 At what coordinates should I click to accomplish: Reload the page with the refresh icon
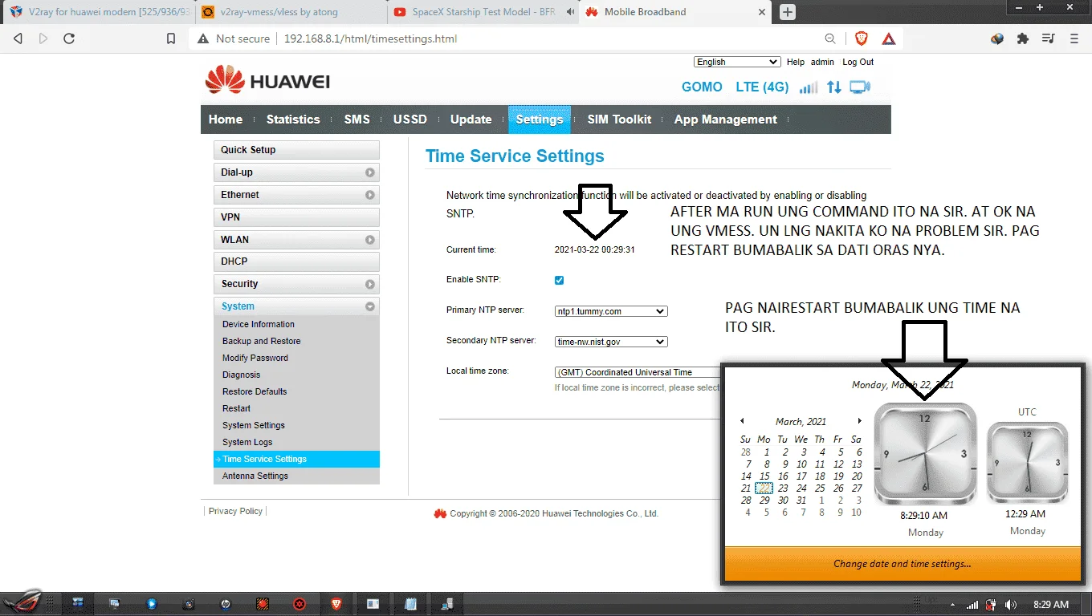pyautogui.click(x=69, y=38)
